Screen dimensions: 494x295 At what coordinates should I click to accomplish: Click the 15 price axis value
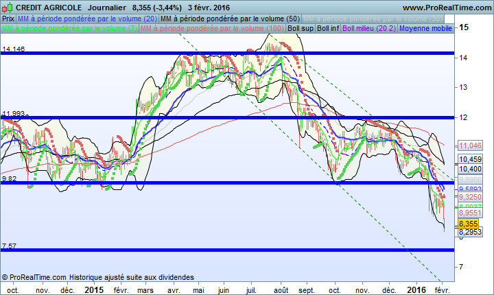coord(464,27)
